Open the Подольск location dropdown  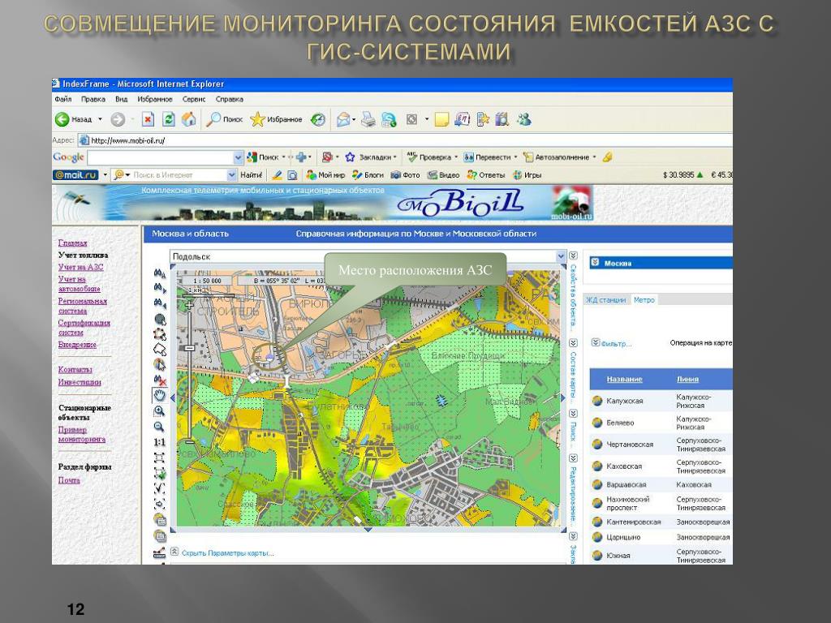pos(561,256)
